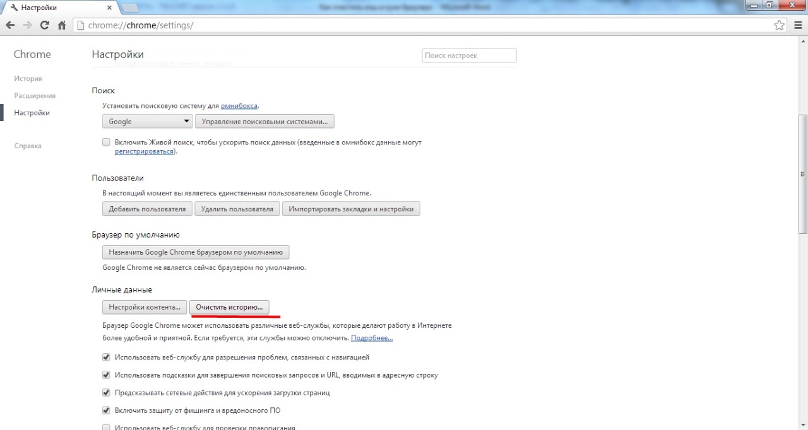Viewport: 808px width, 430px height.
Task: Expand the Google search engine dropdown
Action: (148, 122)
